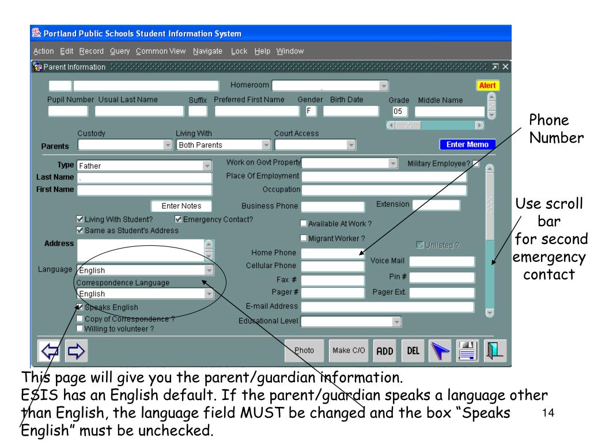Click the Enter Memo button
Image resolution: width=590 pixels, height=442 pixels.
coord(467,144)
